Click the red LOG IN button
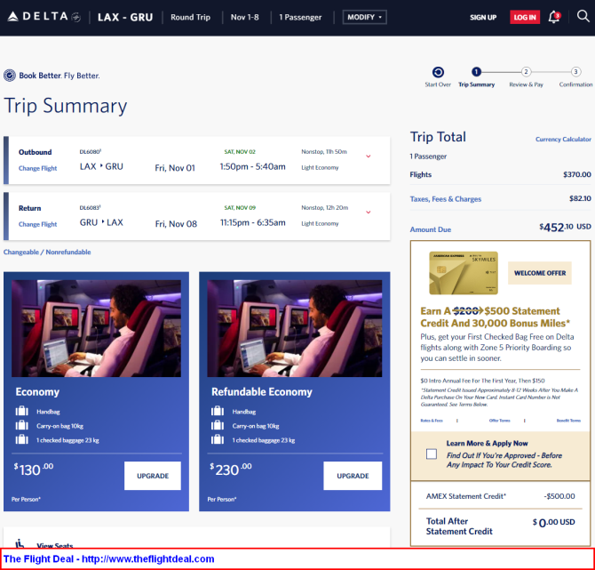Viewport: 595px width, 570px height. pyautogui.click(x=525, y=17)
